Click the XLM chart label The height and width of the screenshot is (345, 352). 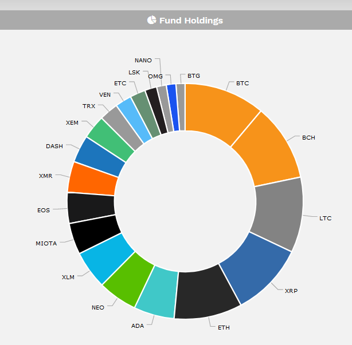(68, 277)
